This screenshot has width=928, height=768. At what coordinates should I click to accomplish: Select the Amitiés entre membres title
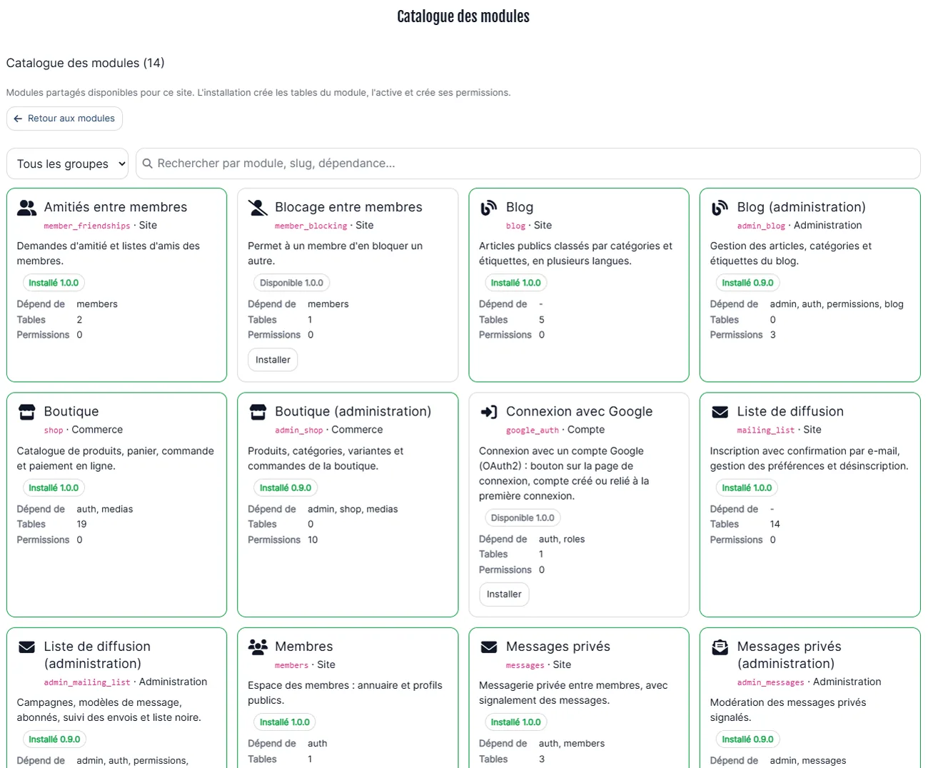point(116,207)
